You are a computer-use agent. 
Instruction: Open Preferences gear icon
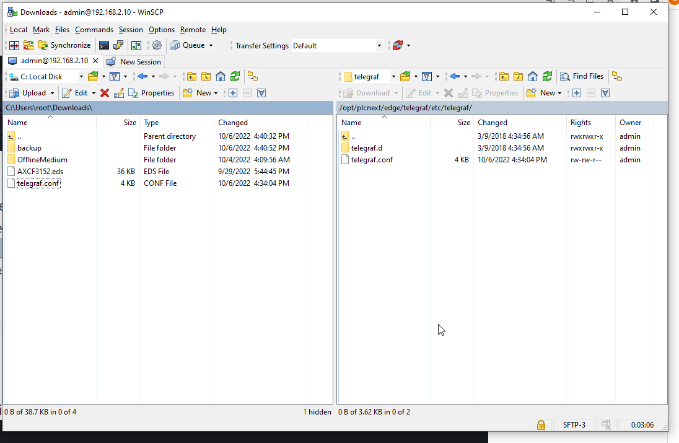[157, 45]
